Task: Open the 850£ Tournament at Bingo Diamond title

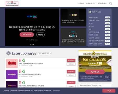Action: pyautogui.click(x=31, y=86)
